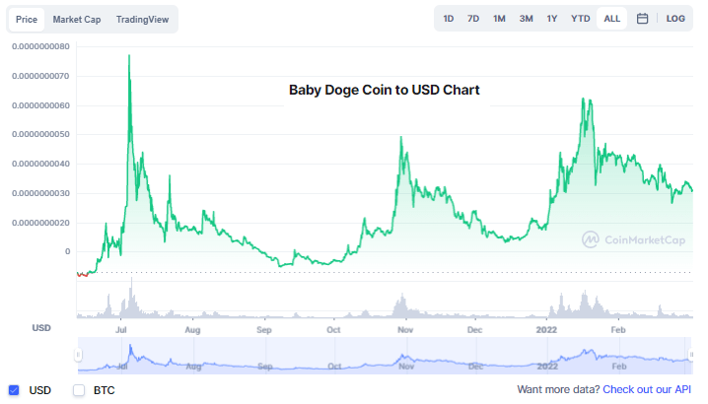Uncheck the USD checkbox

coord(14,390)
